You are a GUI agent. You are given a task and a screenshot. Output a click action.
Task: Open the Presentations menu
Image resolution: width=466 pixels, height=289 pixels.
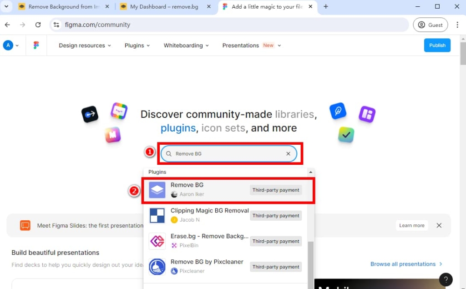(x=251, y=46)
